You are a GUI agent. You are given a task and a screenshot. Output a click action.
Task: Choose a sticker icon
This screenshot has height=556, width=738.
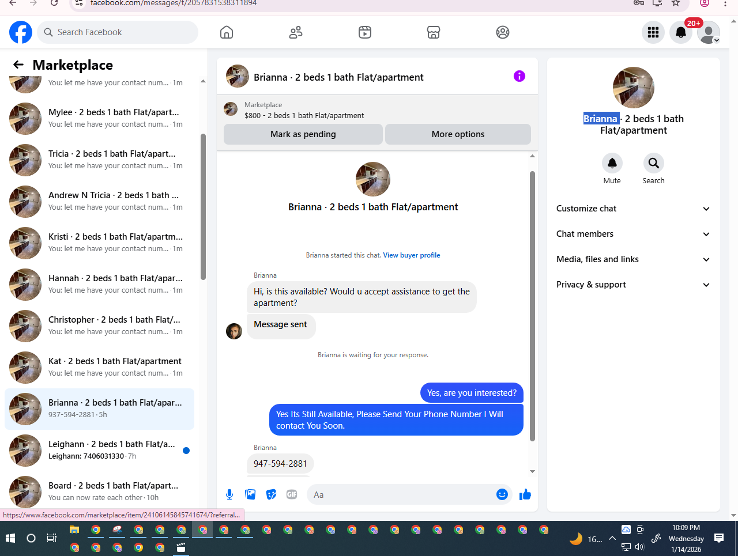[271, 494]
